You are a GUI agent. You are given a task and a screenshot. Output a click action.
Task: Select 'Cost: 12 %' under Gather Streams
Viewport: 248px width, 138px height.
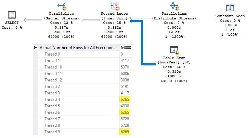pos(61,23)
